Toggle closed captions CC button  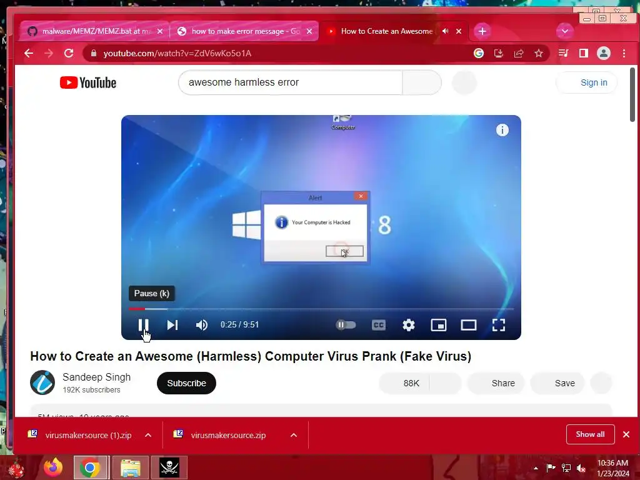(378, 325)
